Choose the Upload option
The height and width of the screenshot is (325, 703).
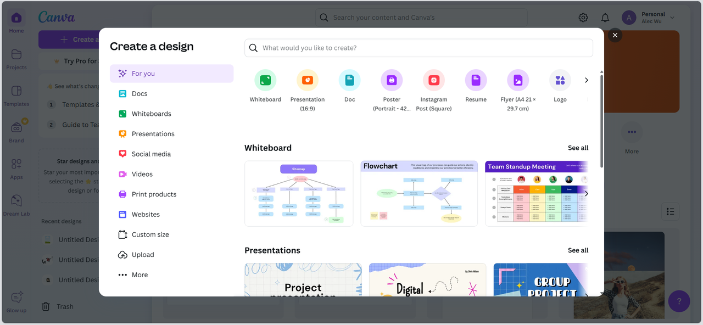pyautogui.click(x=171, y=255)
